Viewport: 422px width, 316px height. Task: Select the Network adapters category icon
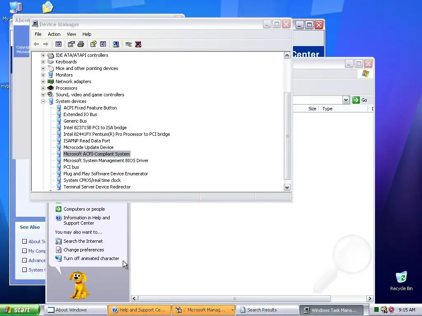tap(51, 81)
